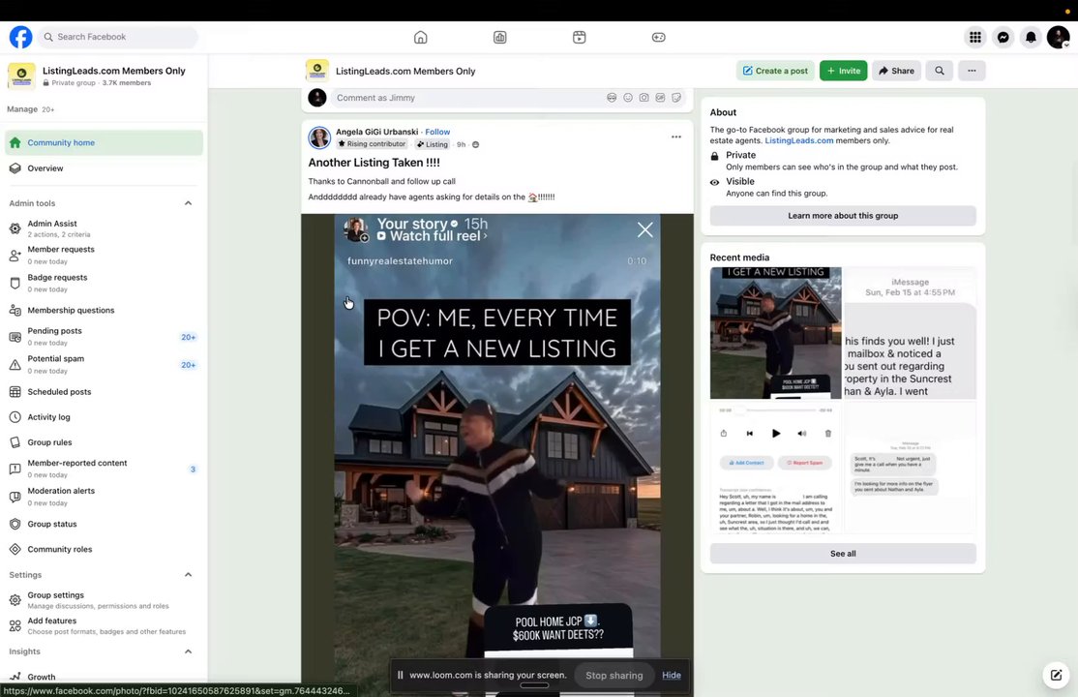The width and height of the screenshot is (1078, 697).
Task: Collapse the Admin tools section
Action: tap(188, 203)
